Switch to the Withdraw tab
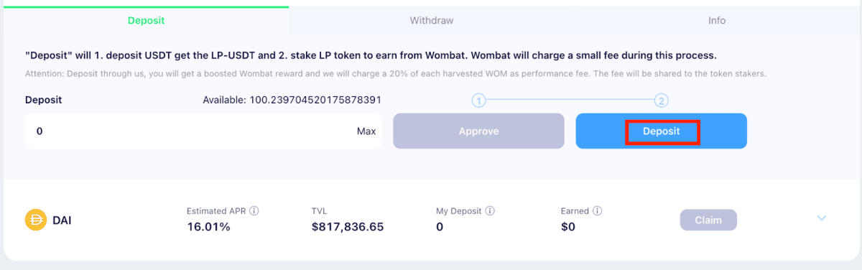This screenshot has width=862, height=270. (x=432, y=20)
